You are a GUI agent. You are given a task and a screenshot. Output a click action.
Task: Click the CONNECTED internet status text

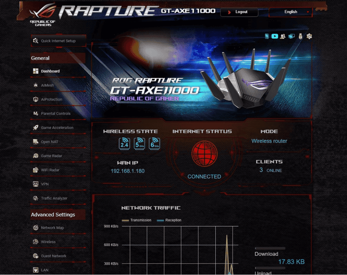pos(204,176)
